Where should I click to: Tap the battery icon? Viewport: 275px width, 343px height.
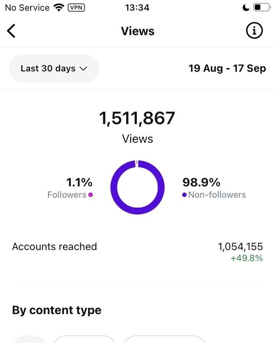pos(262,7)
